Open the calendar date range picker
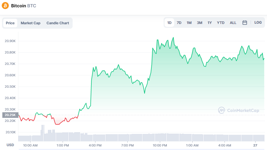Screen dimensions: 267x150 coord(245,23)
